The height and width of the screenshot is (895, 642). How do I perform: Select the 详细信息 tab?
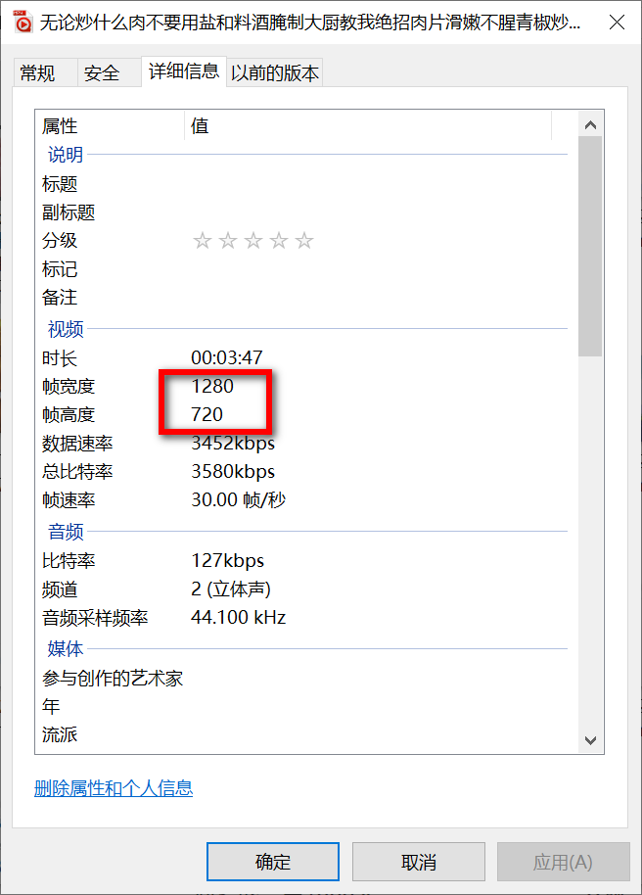(x=184, y=71)
